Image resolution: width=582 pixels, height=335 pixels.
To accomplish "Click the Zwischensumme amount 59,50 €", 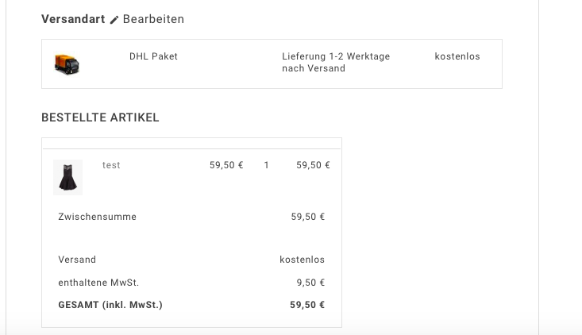I will pos(308,217).
